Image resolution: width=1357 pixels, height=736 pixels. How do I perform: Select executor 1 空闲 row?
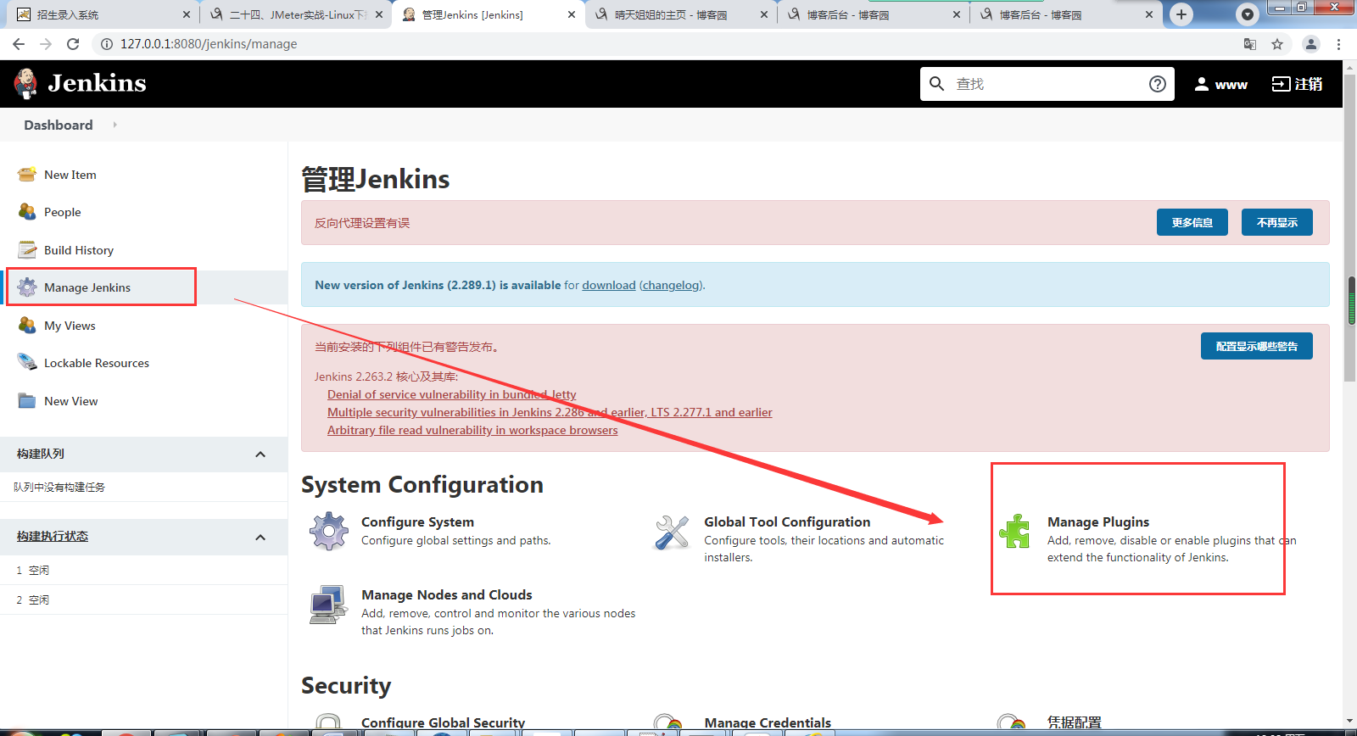[143, 570]
